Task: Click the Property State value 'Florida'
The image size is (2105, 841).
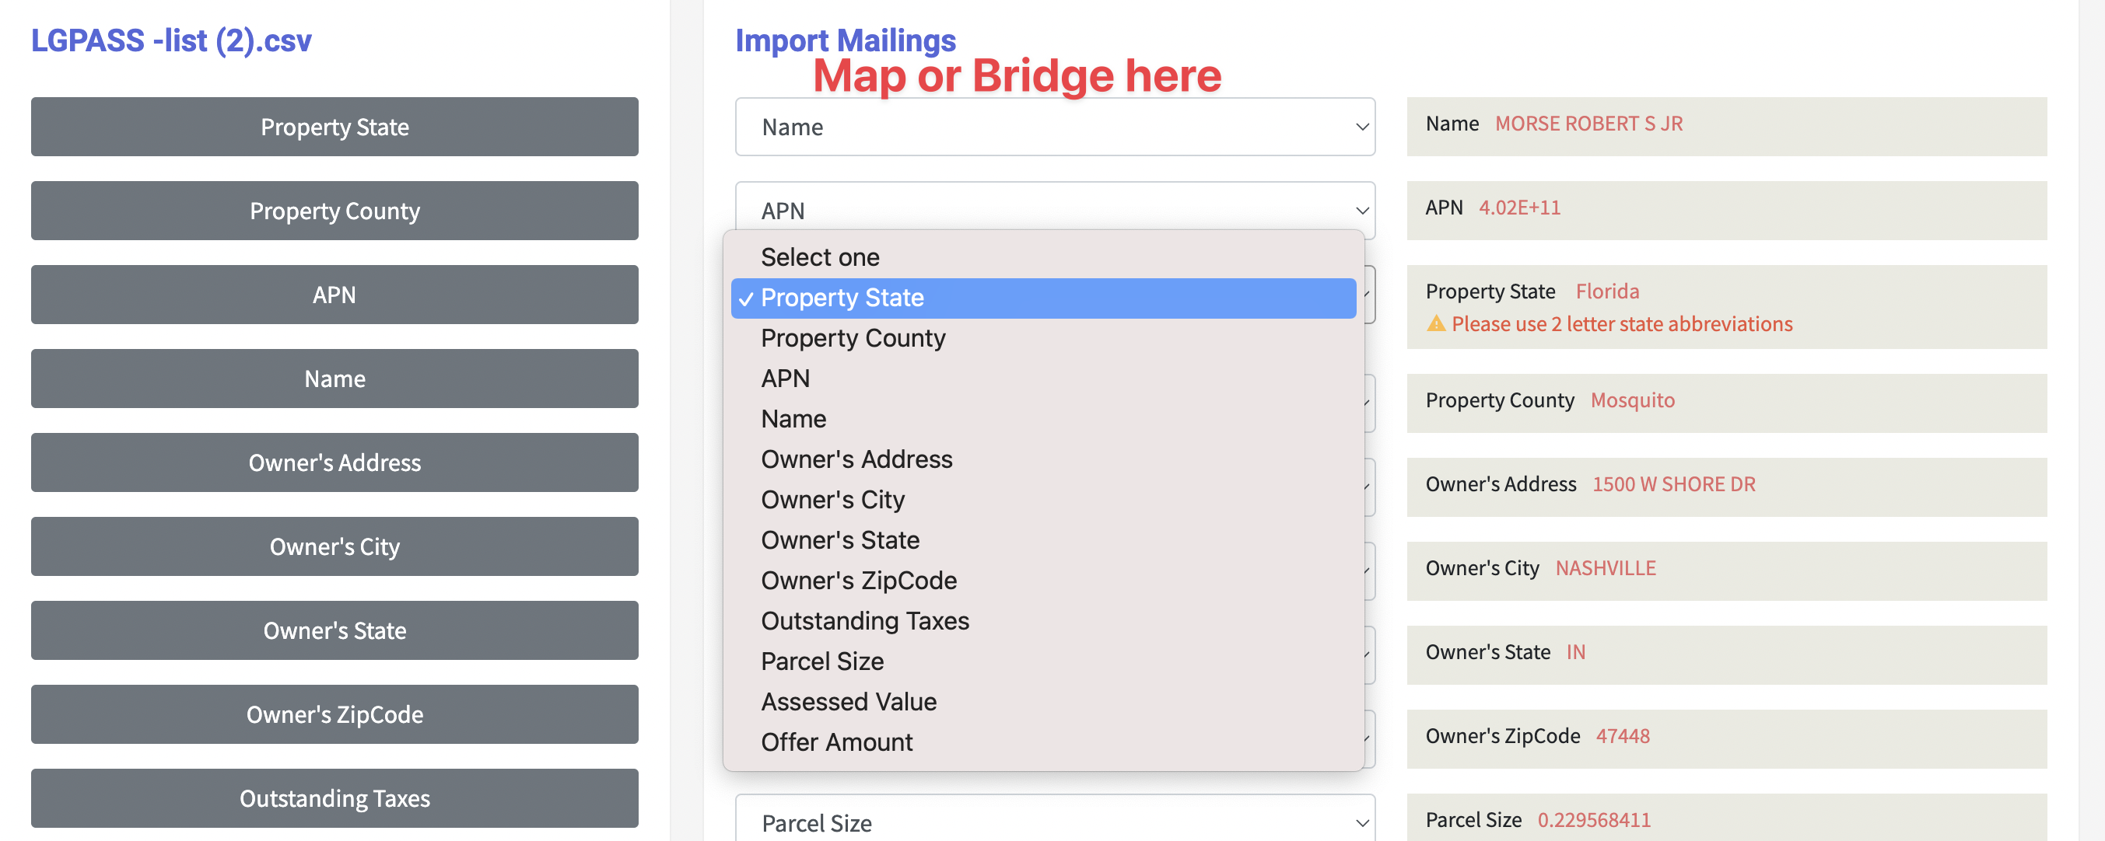Action: [1606, 291]
